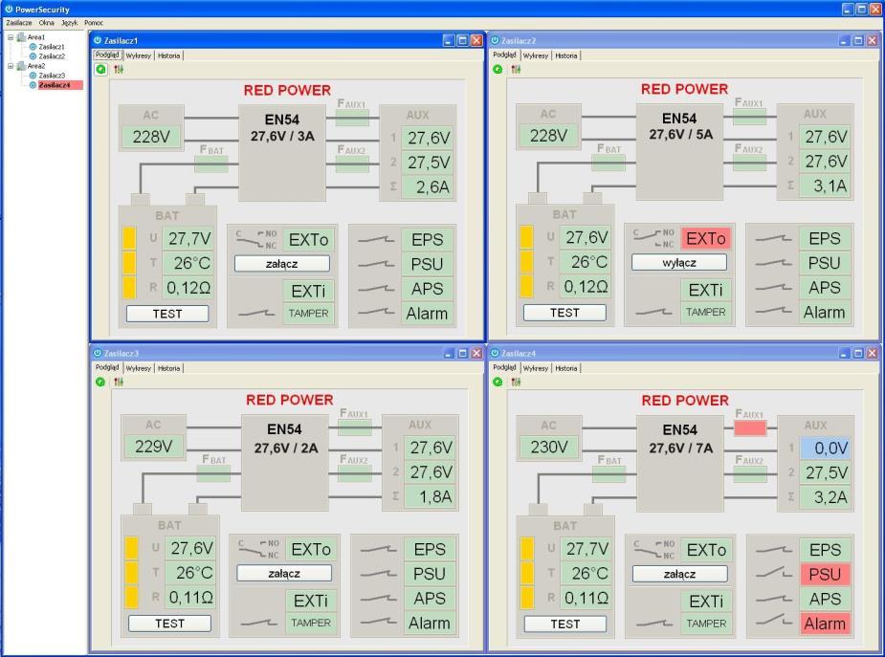The image size is (885, 657).
Task: Click 1,8A current value in Zasilacz3
Action: coord(431,496)
